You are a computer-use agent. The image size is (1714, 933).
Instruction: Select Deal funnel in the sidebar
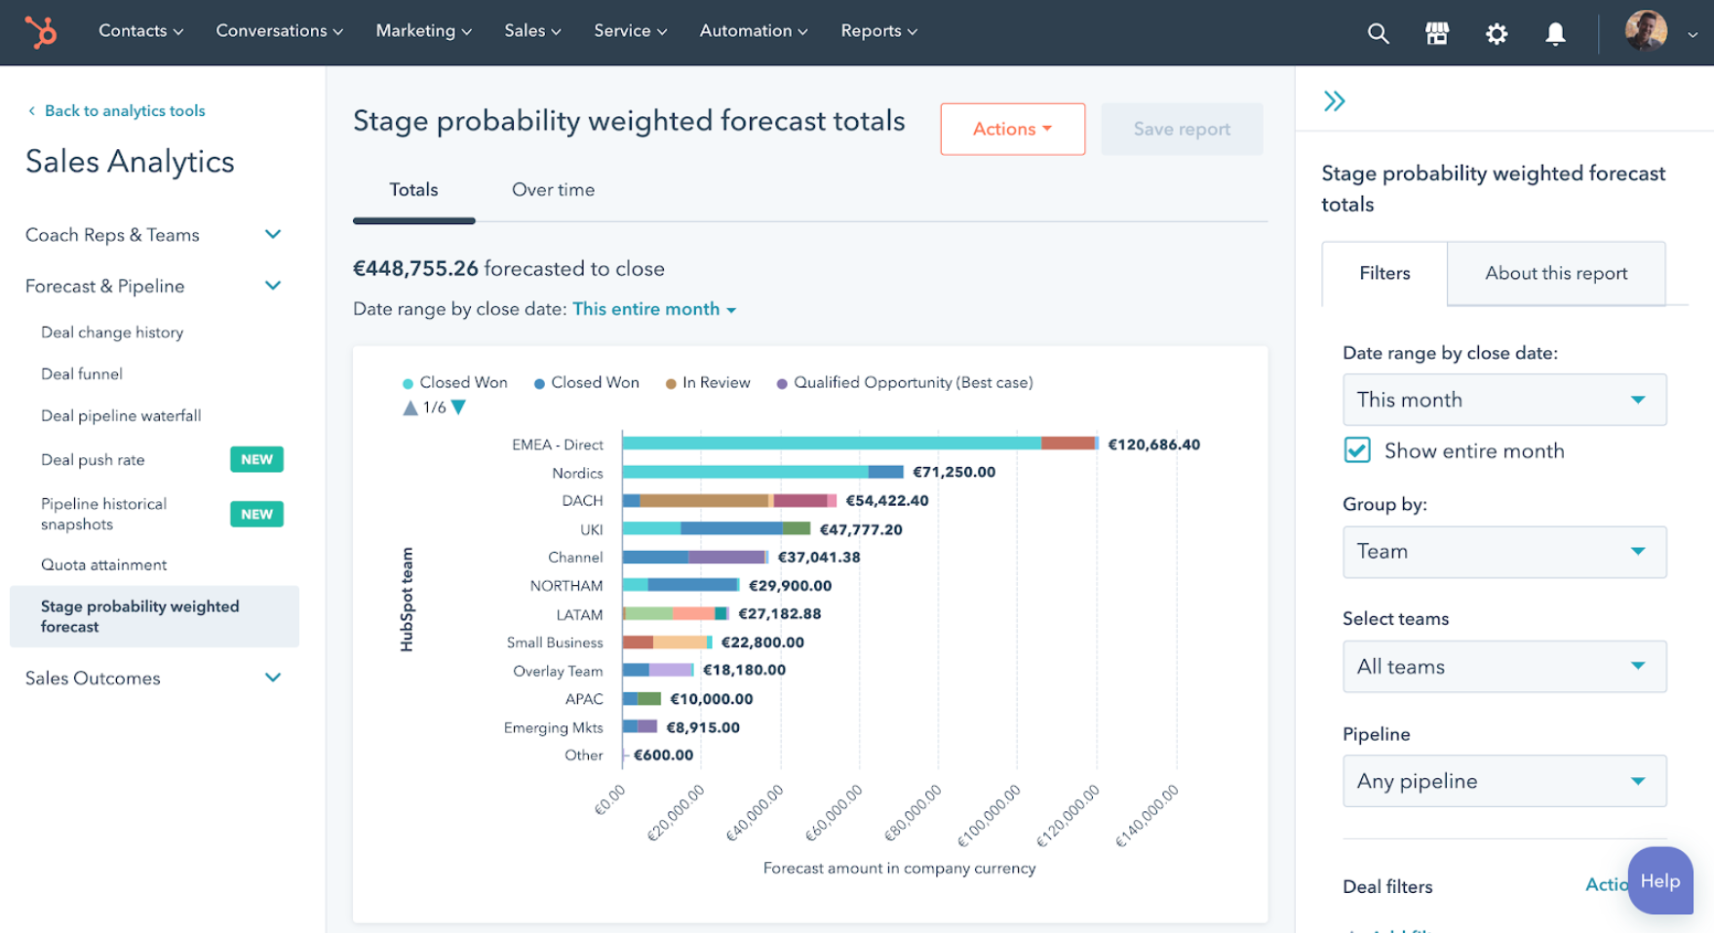[x=81, y=373]
